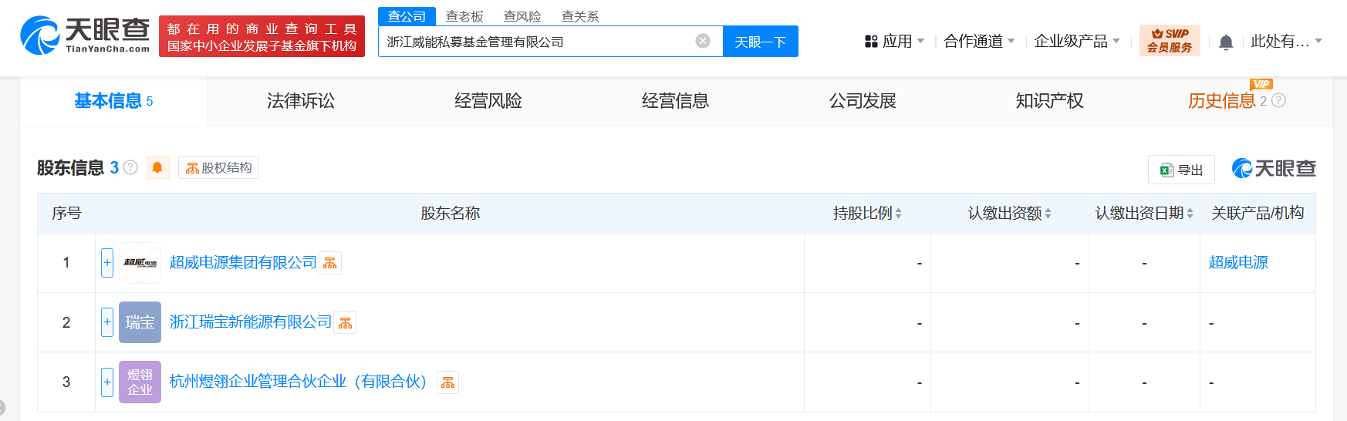Screen dimensions: 1347x421
Task: Click the notification bell in the top bar
Action: (1225, 42)
